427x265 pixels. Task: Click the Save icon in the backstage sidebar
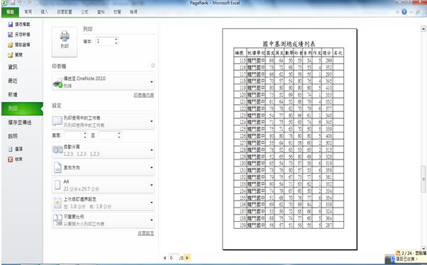(11, 25)
